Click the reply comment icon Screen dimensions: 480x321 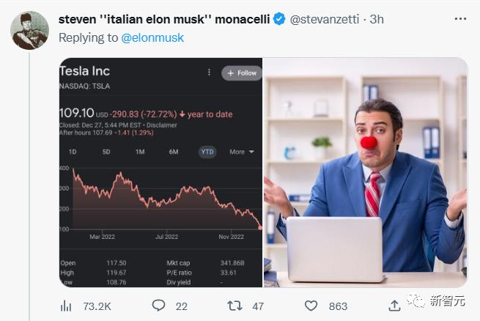[158, 305]
